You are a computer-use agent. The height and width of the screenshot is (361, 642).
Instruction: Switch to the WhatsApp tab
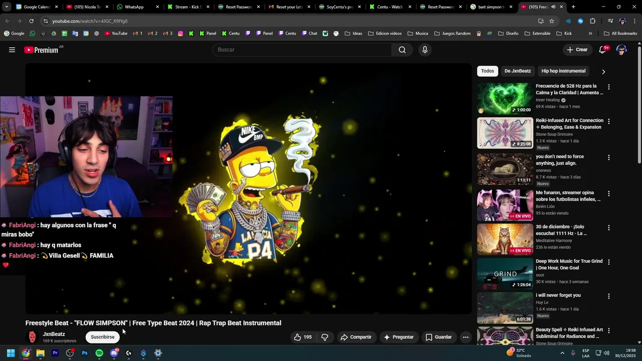[137, 7]
